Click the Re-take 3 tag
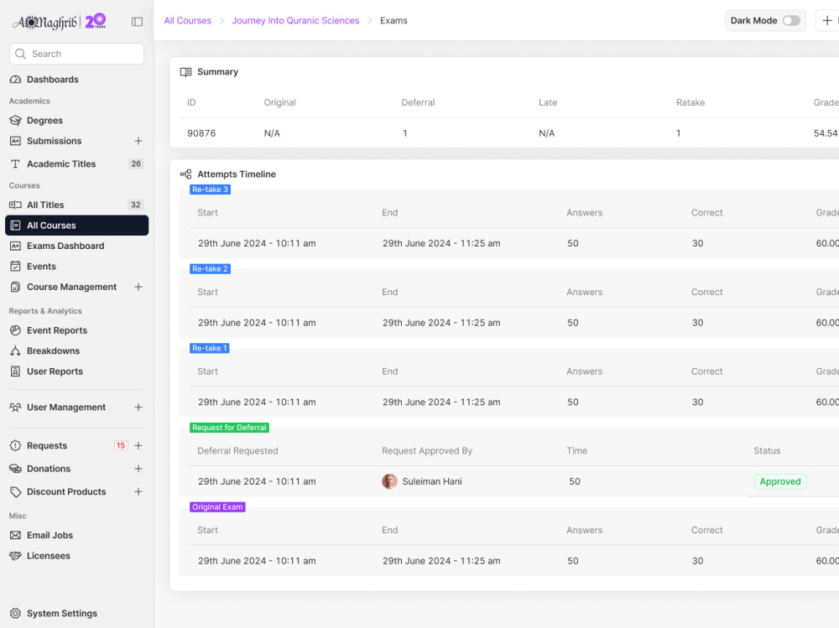This screenshot has height=628, width=839. click(x=210, y=189)
